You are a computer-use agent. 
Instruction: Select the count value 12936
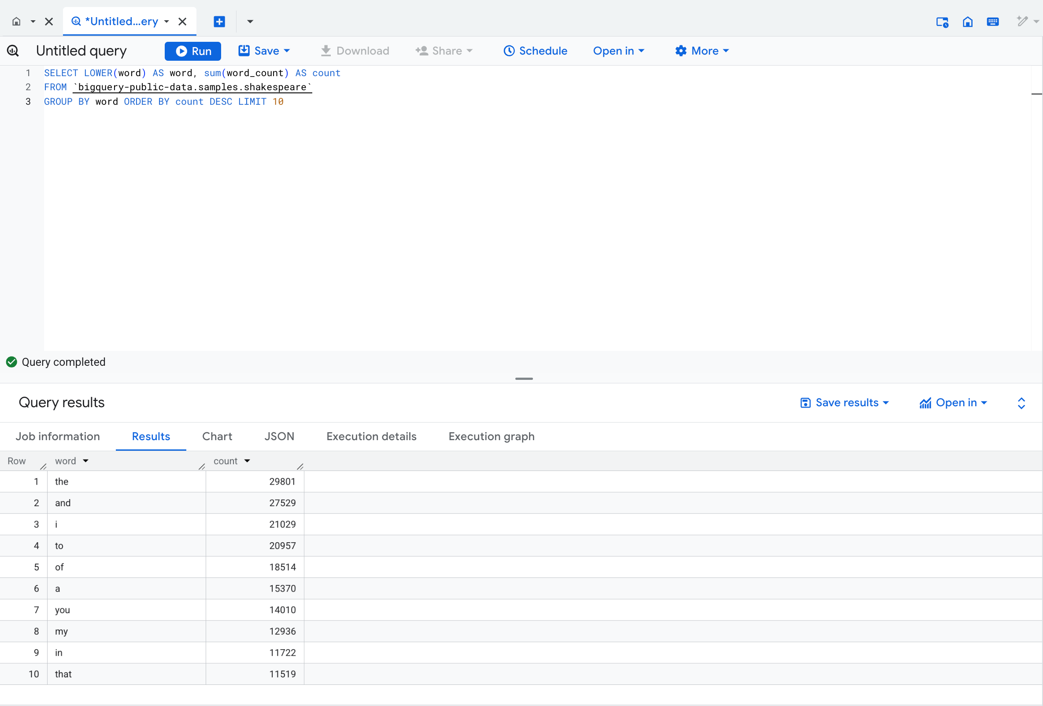255,632
